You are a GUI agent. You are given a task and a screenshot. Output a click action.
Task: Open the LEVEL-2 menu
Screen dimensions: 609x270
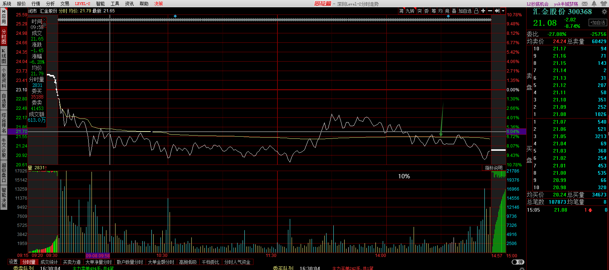tap(82, 4)
